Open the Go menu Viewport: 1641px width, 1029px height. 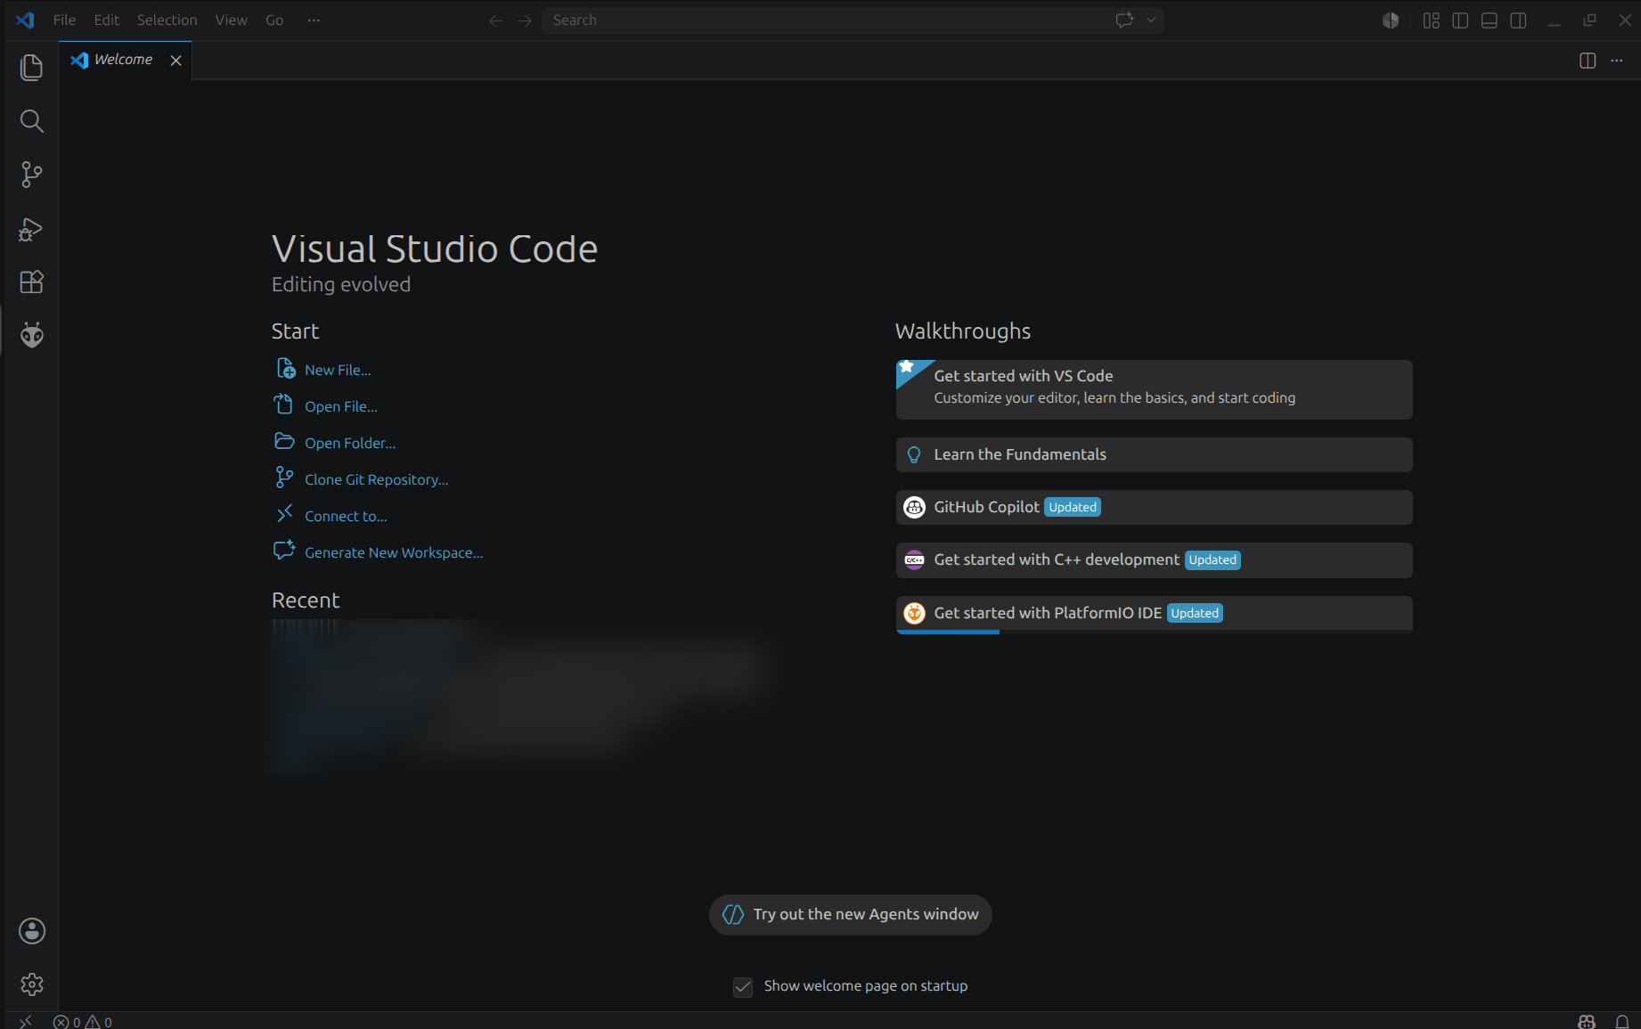(274, 20)
